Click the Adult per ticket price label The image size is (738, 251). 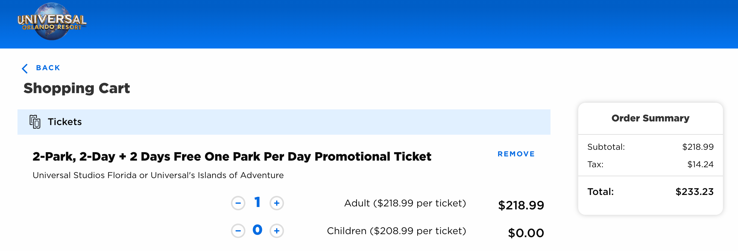coord(405,203)
